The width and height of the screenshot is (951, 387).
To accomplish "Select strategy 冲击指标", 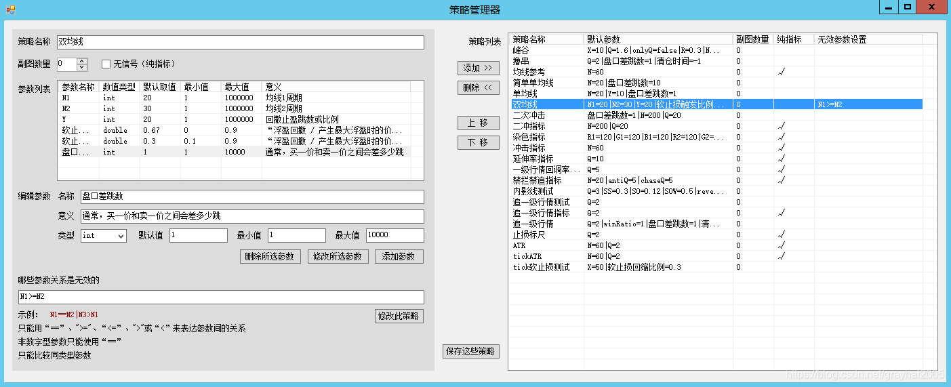I will (x=716, y=148).
